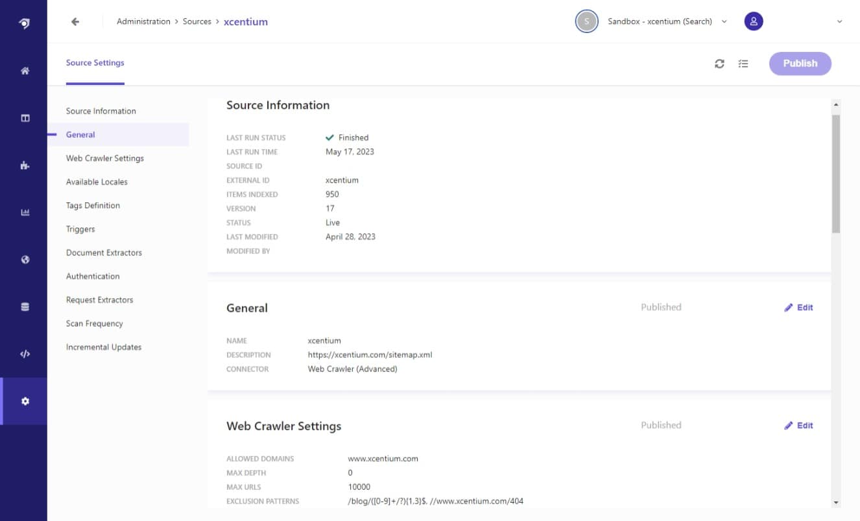The height and width of the screenshot is (521, 860).
Task: Click the '950' items indexed value
Action: click(x=332, y=194)
